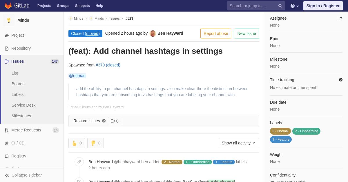Open linked issue #379 (closed)

[108, 65]
